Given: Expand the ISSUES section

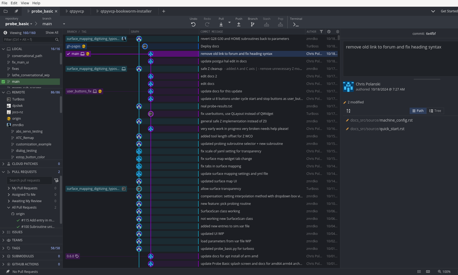Looking at the screenshot, I should click(x=3, y=232).
